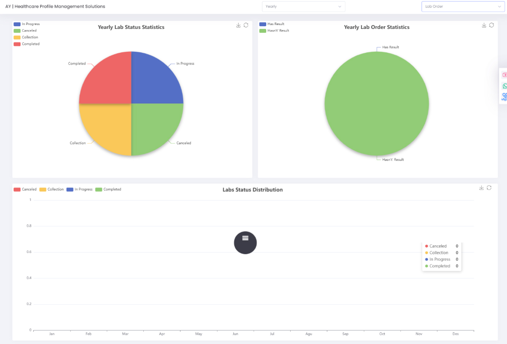507x344 pixels.
Task: Open the Yearly period dropdown
Action: click(x=303, y=6)
